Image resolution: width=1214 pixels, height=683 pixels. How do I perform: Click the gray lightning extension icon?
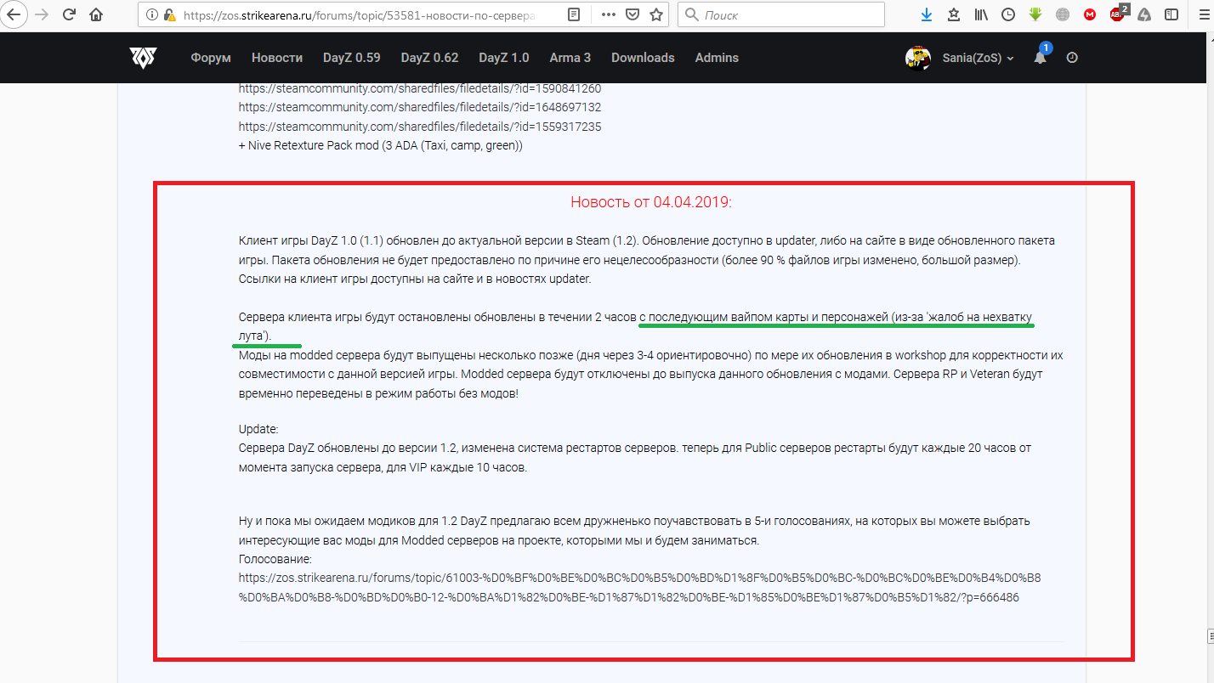pos(1144,14)
